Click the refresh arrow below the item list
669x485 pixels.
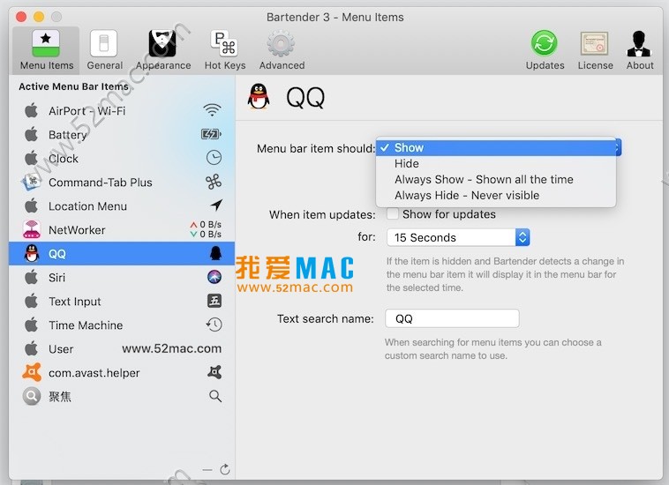pyautogui.click(x=225, y=470)
